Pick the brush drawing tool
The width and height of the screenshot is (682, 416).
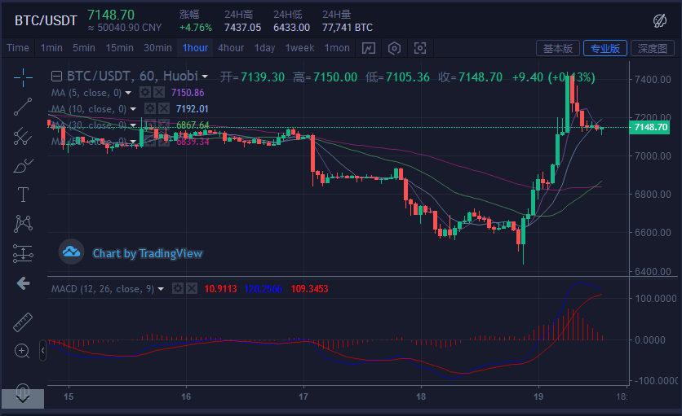[x=23, y=165]
